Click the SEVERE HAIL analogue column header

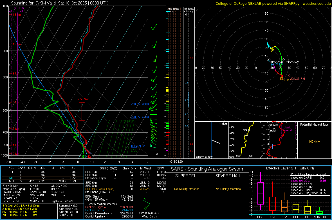[x=228, y=176]
